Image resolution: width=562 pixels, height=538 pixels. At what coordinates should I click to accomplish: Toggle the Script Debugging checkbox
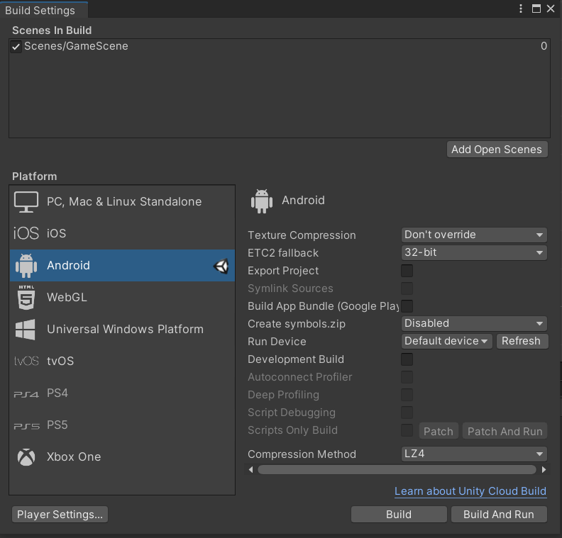pos(407,413)
